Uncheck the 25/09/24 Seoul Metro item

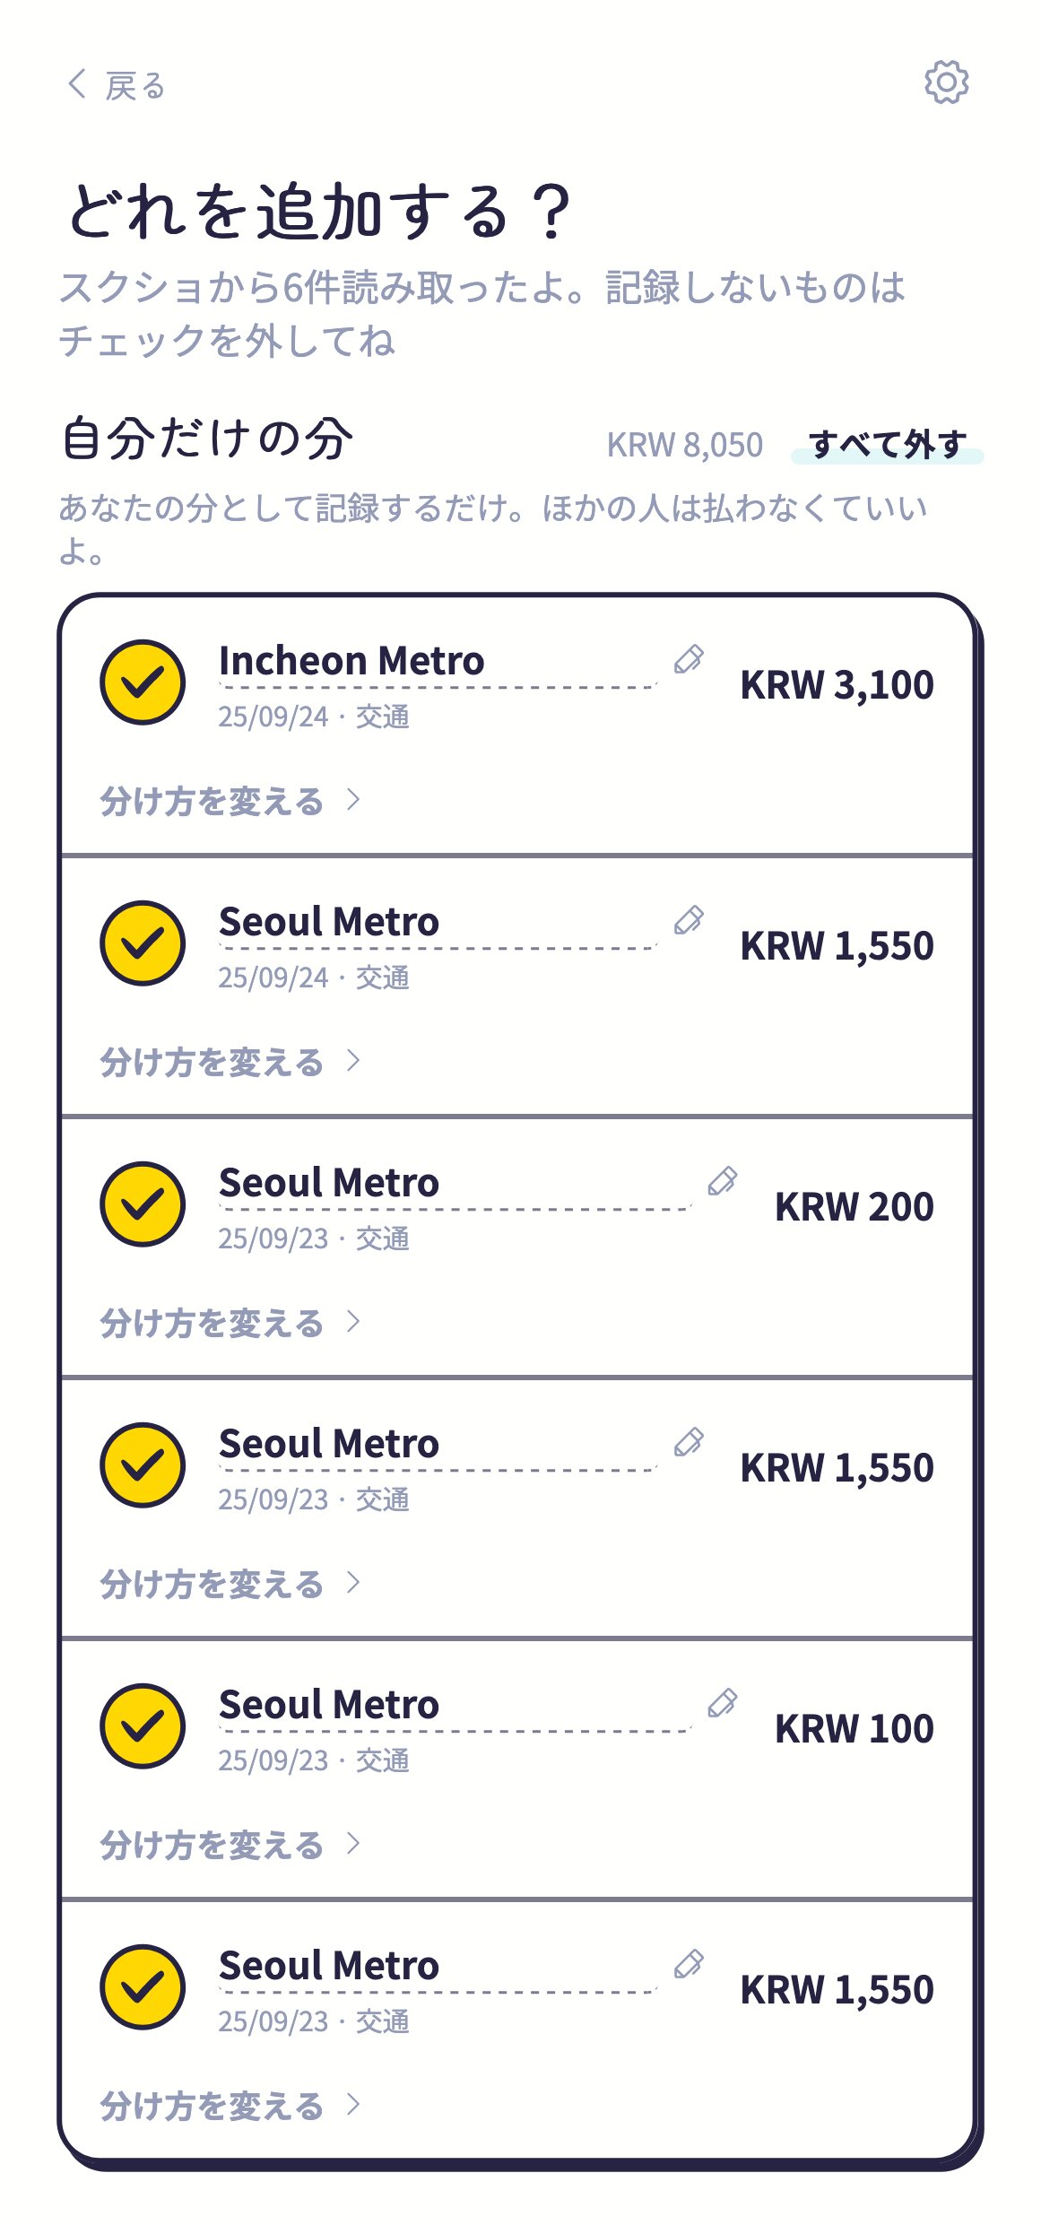[x=143, y=943]
